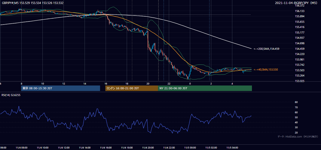The image size is (321, 150).
Task: Click the 11/5 00:00 date label
Action: tap(190, 148)
